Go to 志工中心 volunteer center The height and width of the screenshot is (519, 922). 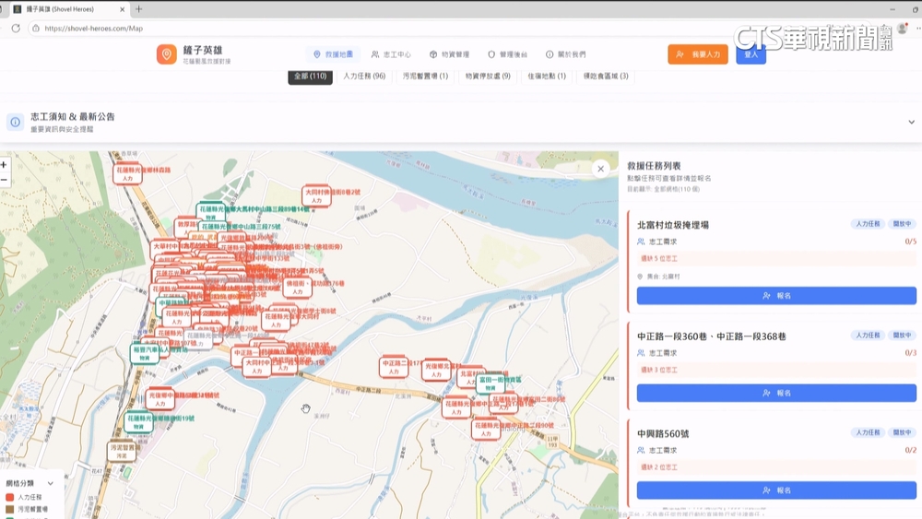(391, 54)
